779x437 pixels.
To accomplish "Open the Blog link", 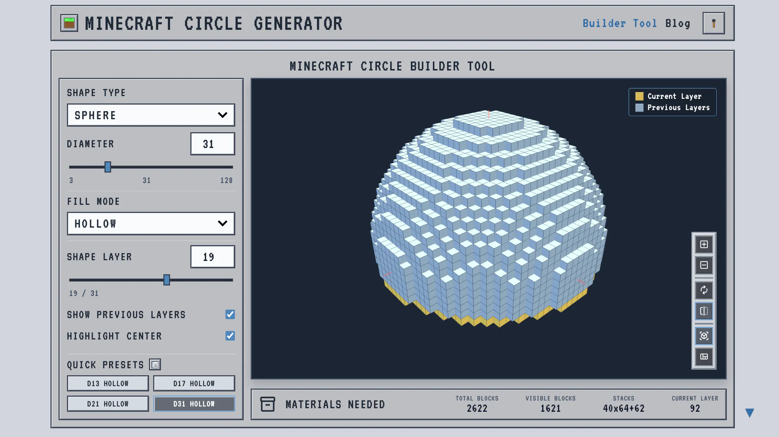I will [x=678, y=23].
